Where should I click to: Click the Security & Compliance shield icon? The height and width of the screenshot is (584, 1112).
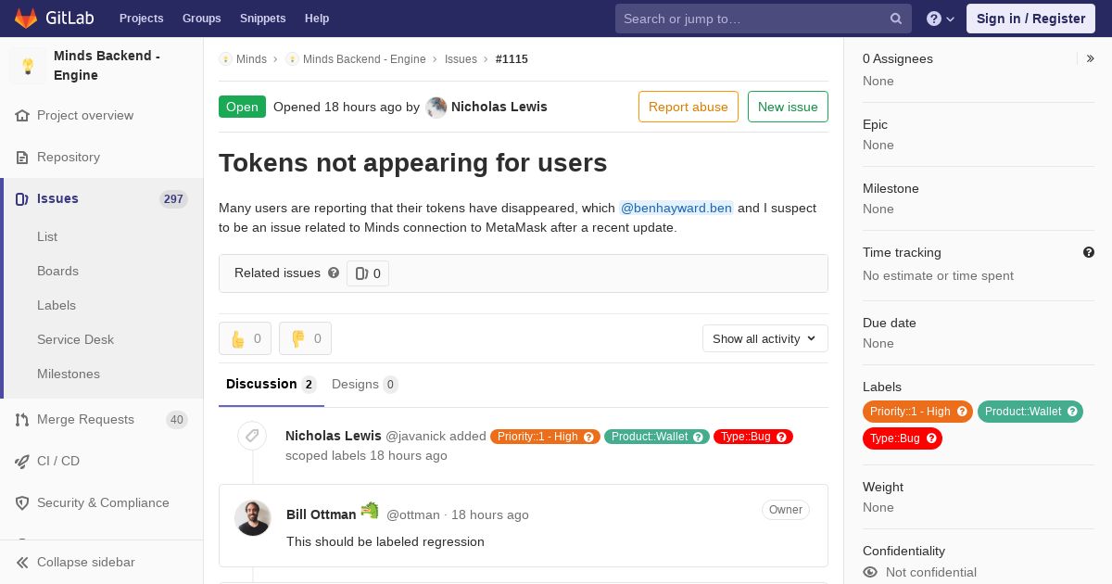point(22,503)
